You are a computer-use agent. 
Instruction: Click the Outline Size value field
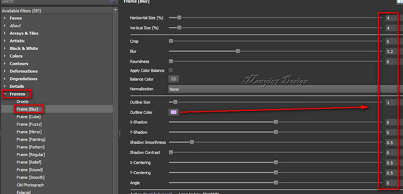390,102
